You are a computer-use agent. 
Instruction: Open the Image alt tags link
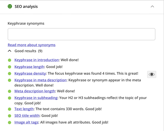(26, 122)
